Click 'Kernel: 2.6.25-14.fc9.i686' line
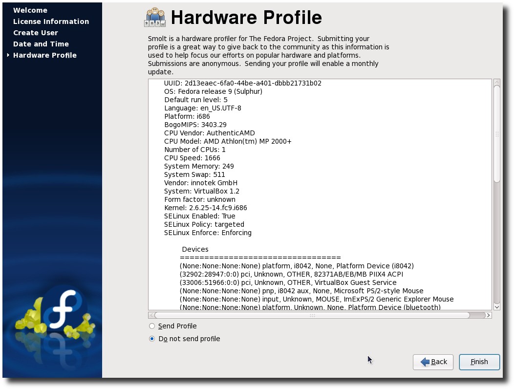Screen dimensions: 515x390 tap(206, 208)
